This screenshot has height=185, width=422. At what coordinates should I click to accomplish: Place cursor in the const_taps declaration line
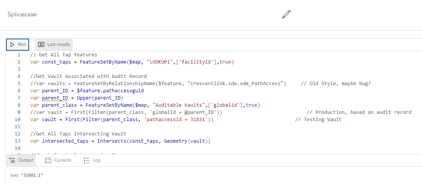point(132,62)
